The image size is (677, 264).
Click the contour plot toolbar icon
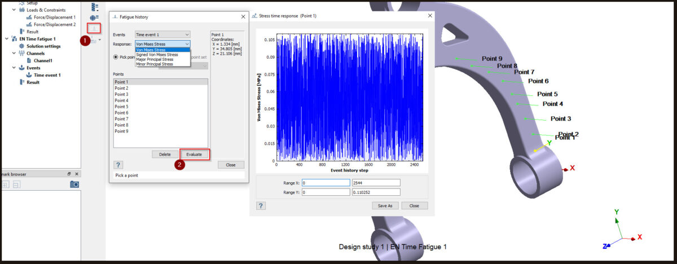coord(94,7)
